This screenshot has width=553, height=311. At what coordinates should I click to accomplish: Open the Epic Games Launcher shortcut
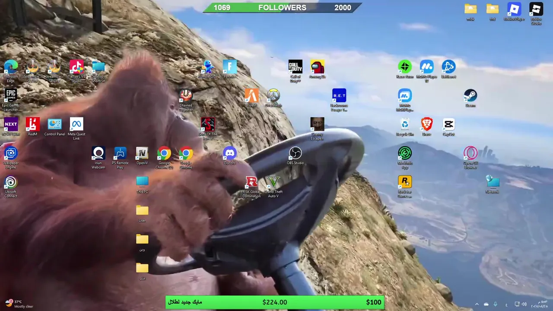[11, 100]
